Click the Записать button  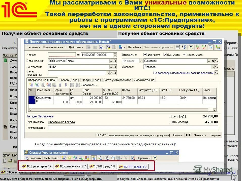coord(200,135)
